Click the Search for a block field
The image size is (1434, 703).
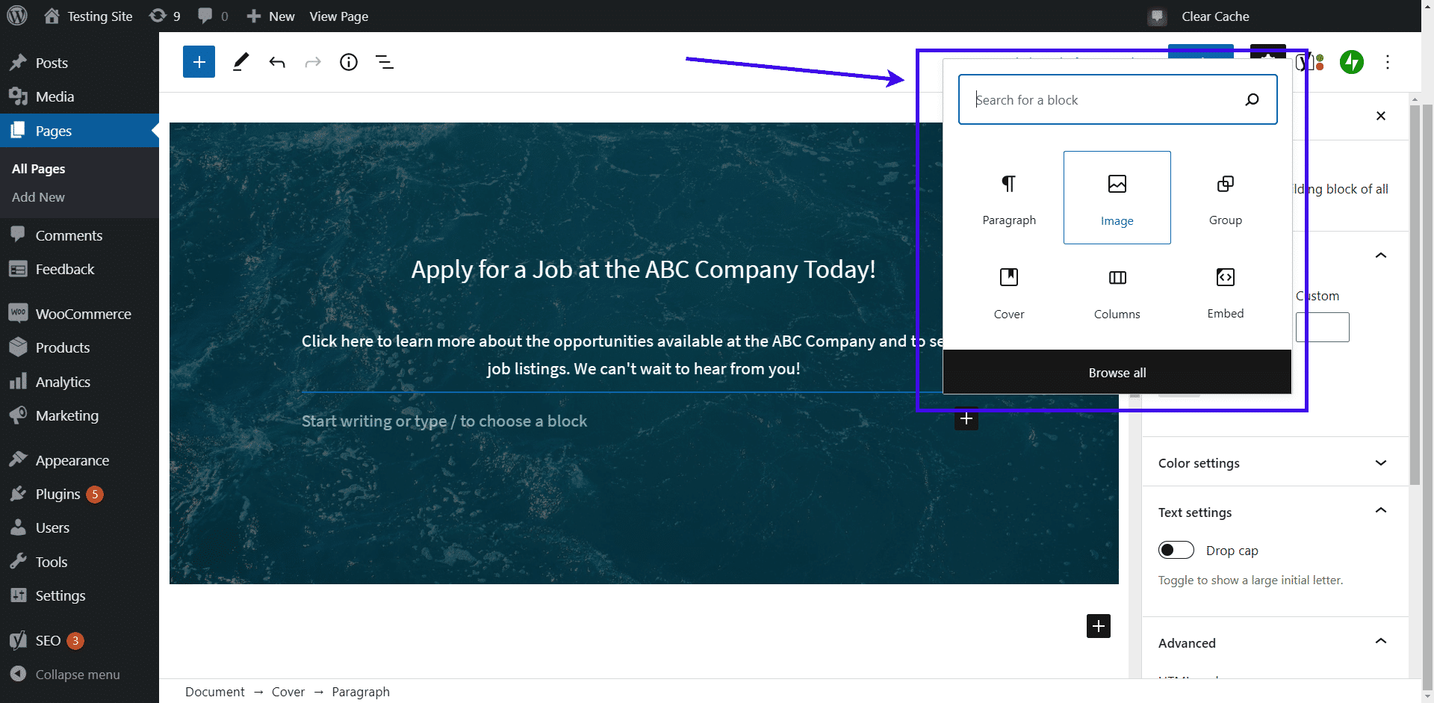1105,100
